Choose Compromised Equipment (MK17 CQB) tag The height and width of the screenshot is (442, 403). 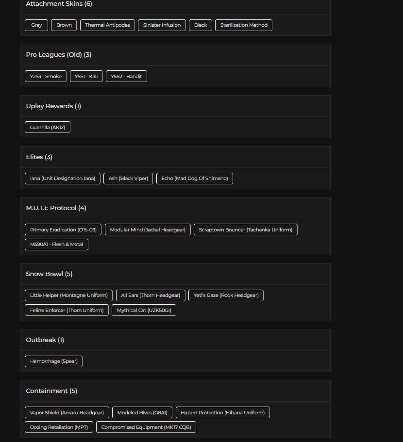coord(146,427)
